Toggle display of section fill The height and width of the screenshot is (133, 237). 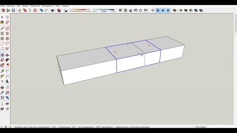tap(168, 10)
